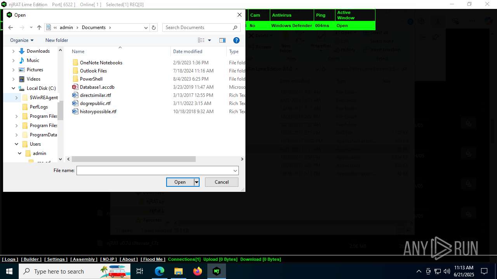Change the file view layout icon
Image resolution: width=497 pixels, height=279 pixels.
201,40
